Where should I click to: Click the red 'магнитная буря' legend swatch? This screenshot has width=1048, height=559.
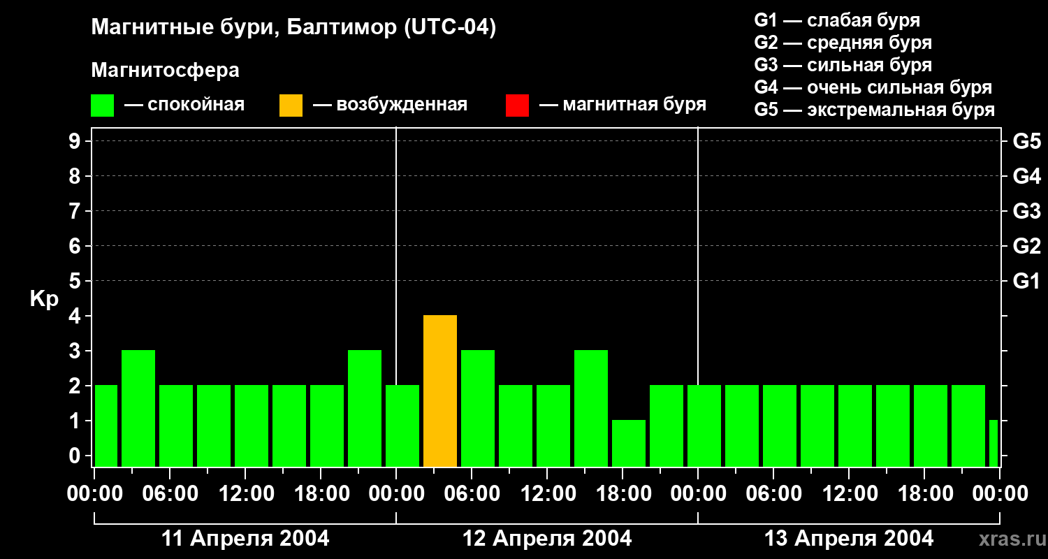pos(518,106)
